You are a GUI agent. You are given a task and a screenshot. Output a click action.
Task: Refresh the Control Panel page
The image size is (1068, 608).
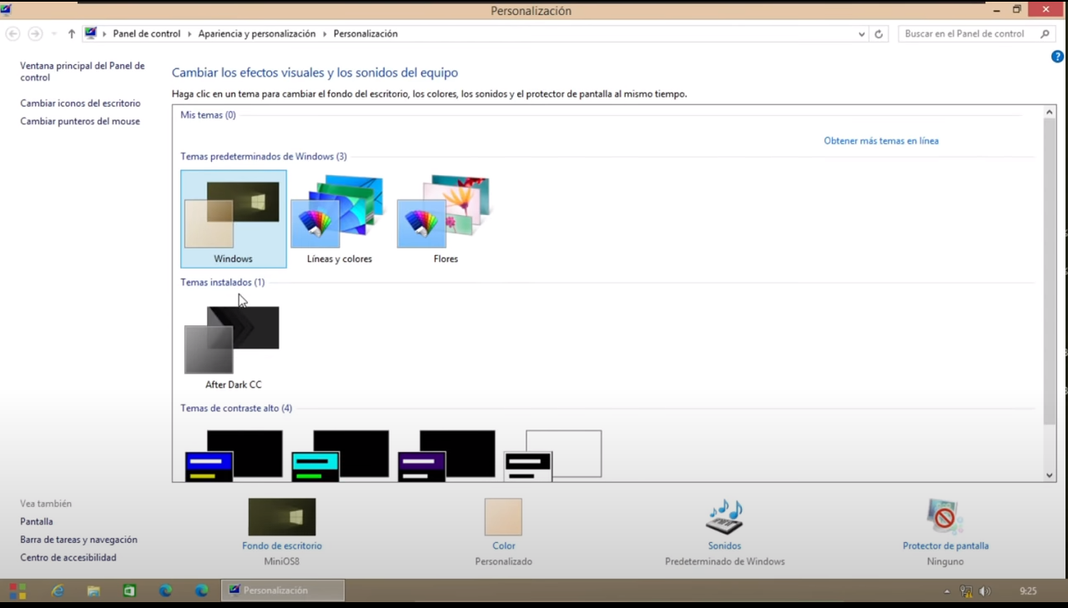pyautogui.click(x=878, y=33)
